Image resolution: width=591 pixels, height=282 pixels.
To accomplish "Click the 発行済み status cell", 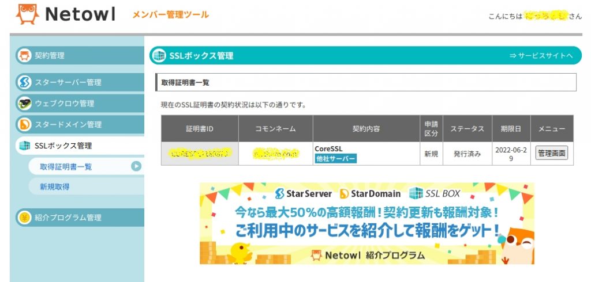I will pyautogui.click(x=467, y=154).
